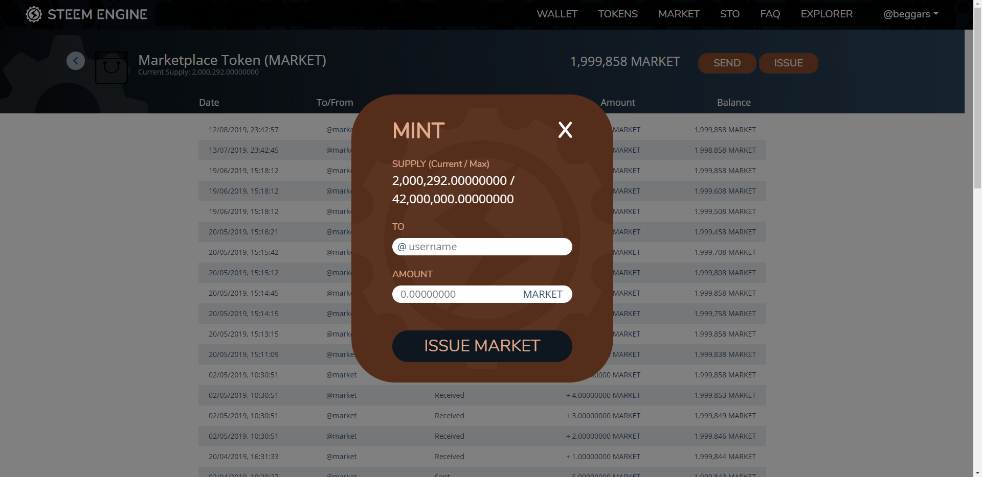This screenshot has height=477, width=982.
Task: Go to the TOKENS page
Action: (618, 14)
